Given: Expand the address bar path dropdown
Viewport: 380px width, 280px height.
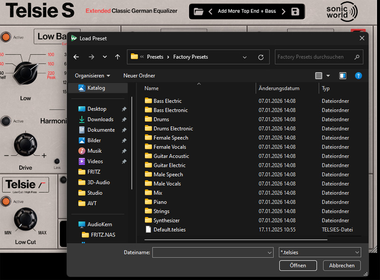Looking at the screenshot, I should (x=245, y=57).
